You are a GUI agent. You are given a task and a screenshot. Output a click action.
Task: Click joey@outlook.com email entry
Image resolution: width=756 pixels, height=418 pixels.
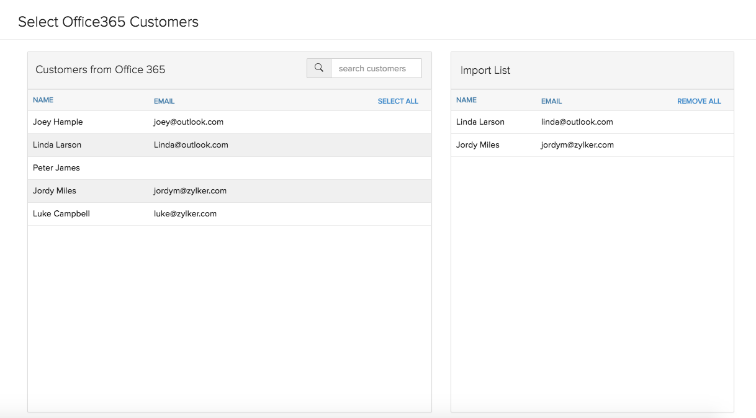(188, 122)
